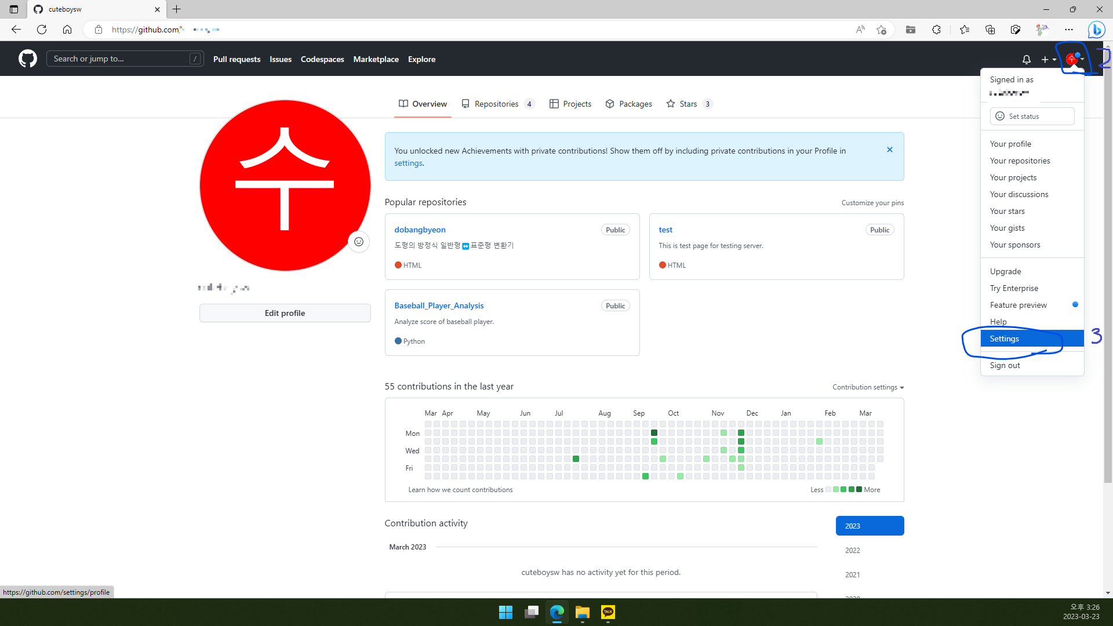Open the plus create-new dropdown
This screenshot has width=1113, height=626.
tap(1048, 59)
